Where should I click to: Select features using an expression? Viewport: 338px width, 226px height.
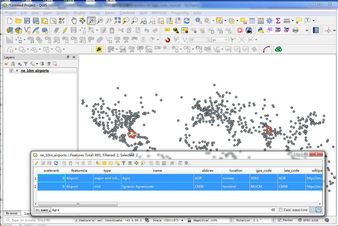98,163
